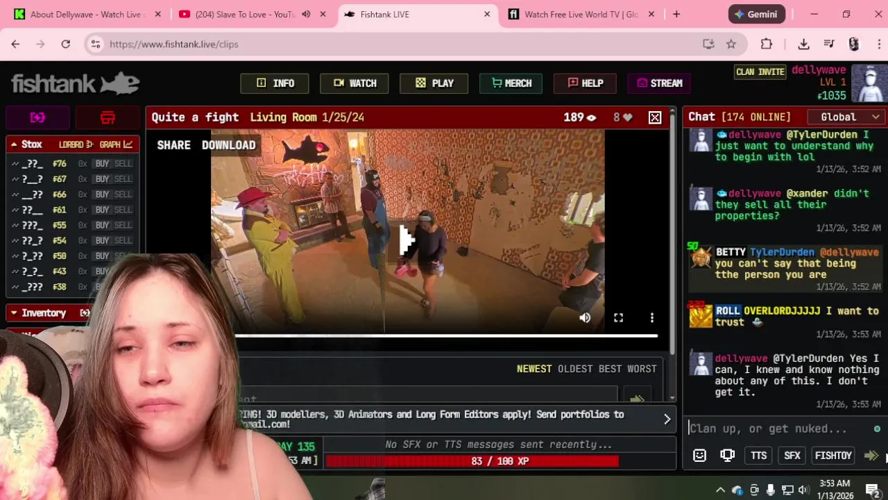Send the chat message with arrow icon
The height and width of the screenshot is (500, 888).
pyautogui.click(x=871, y=456)
